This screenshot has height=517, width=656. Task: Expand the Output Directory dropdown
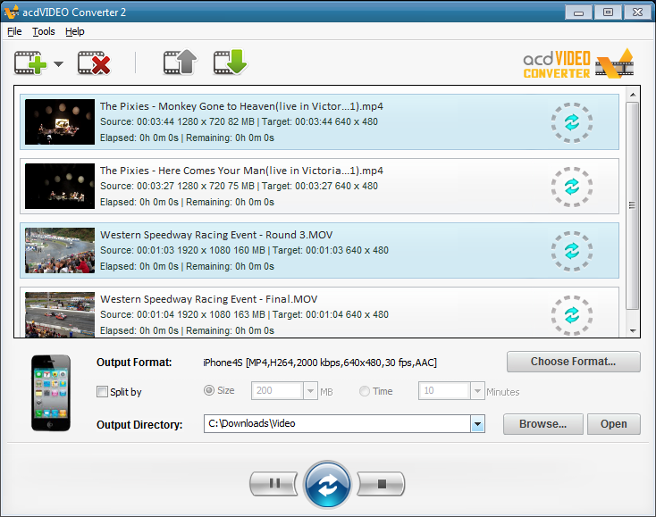(x=477, y=424)
